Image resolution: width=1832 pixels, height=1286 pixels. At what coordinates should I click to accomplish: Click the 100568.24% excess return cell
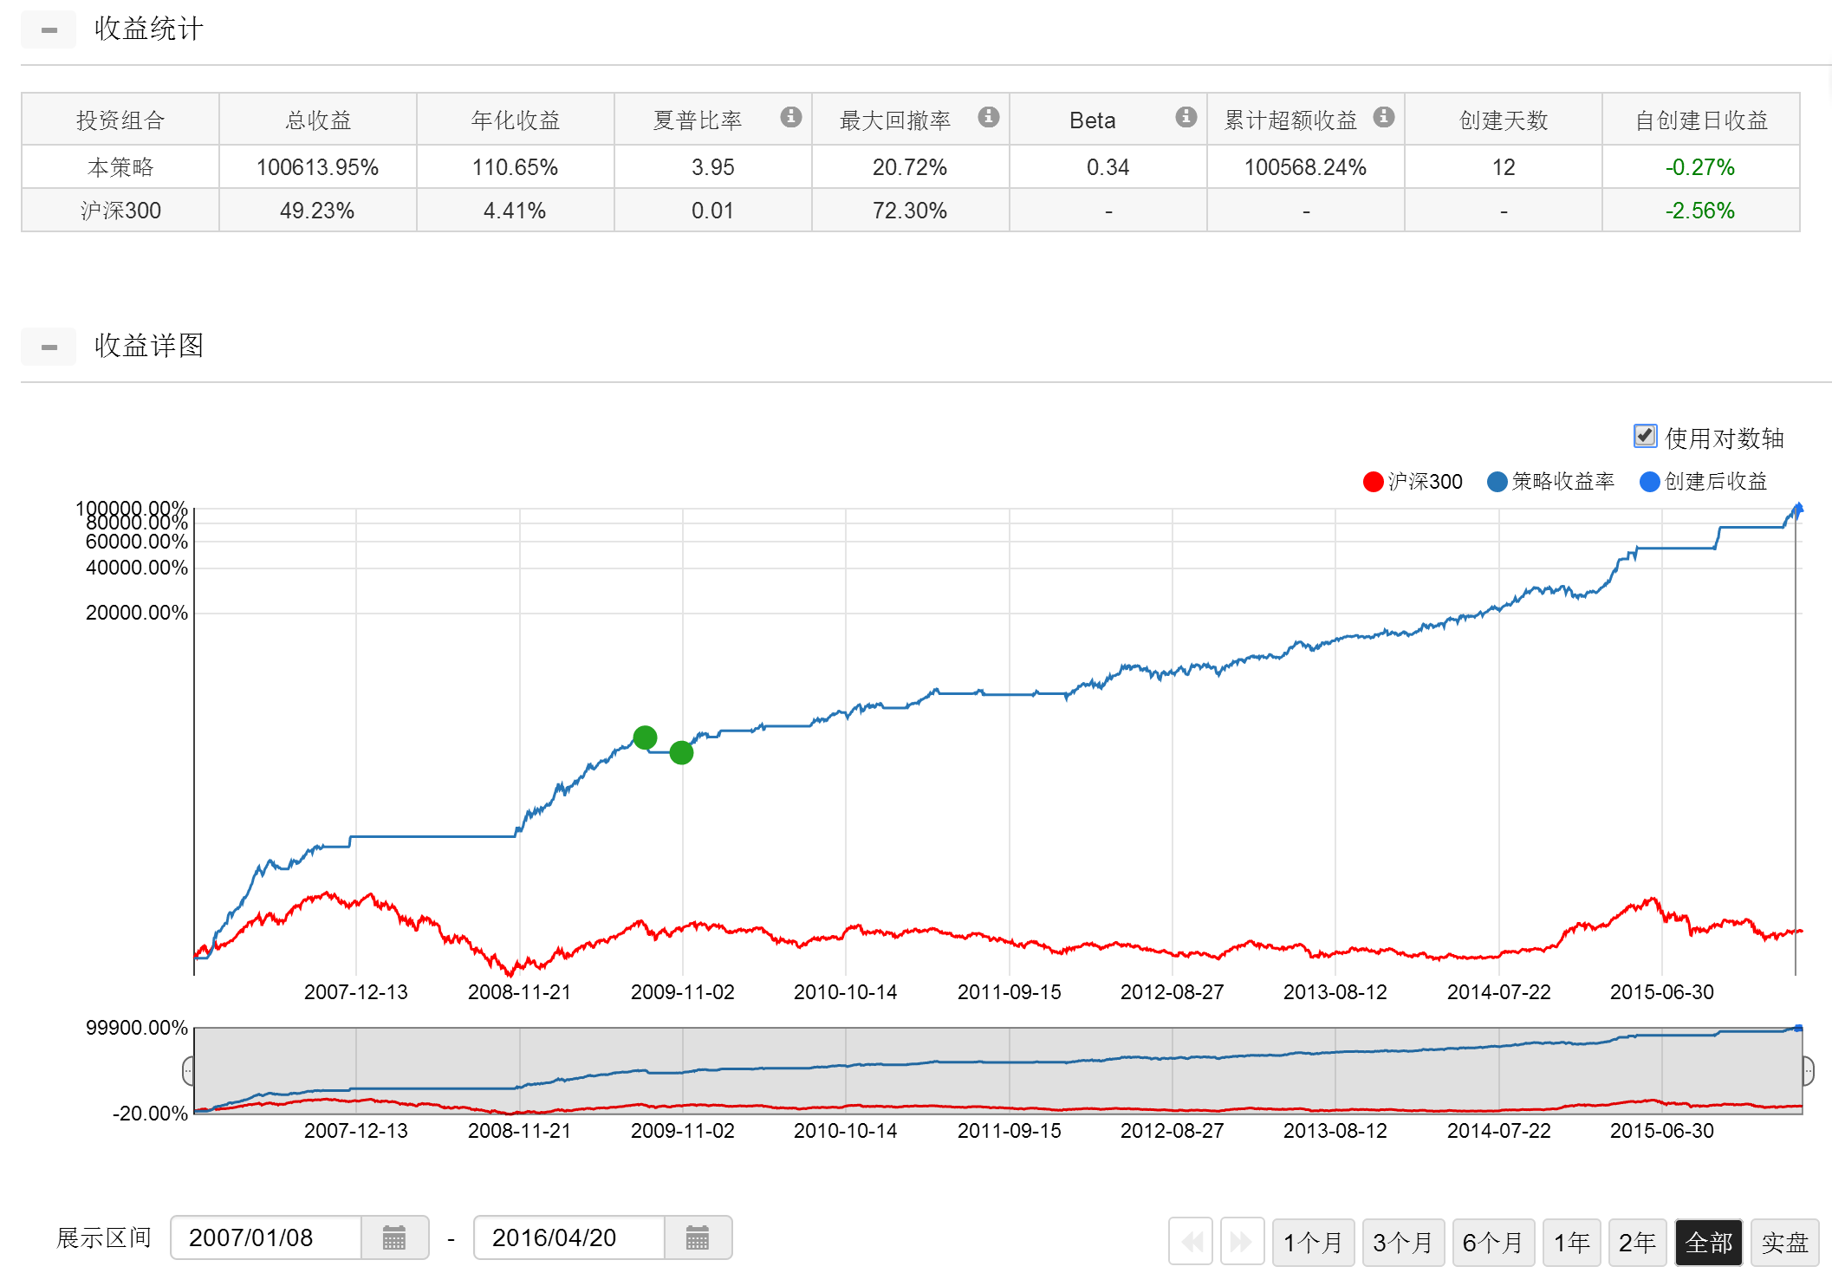tap(1306, 167)
